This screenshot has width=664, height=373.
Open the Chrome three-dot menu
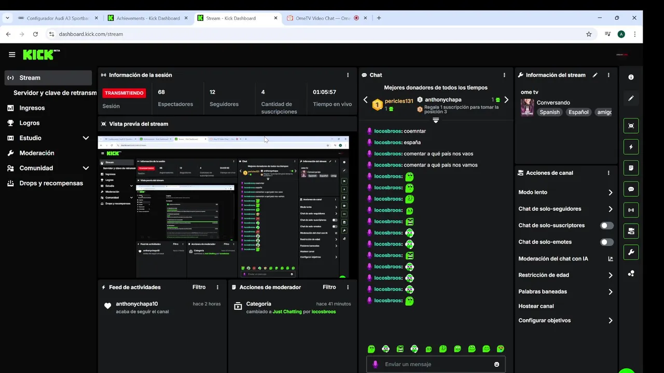[x=634, y=34]
